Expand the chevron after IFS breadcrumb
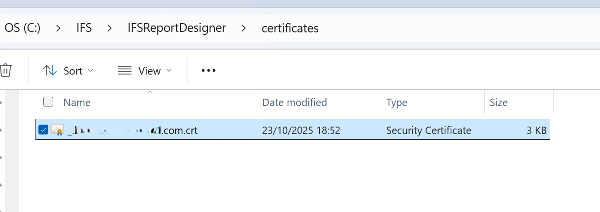This screenshot has width=600, height=212. (109, 28)
